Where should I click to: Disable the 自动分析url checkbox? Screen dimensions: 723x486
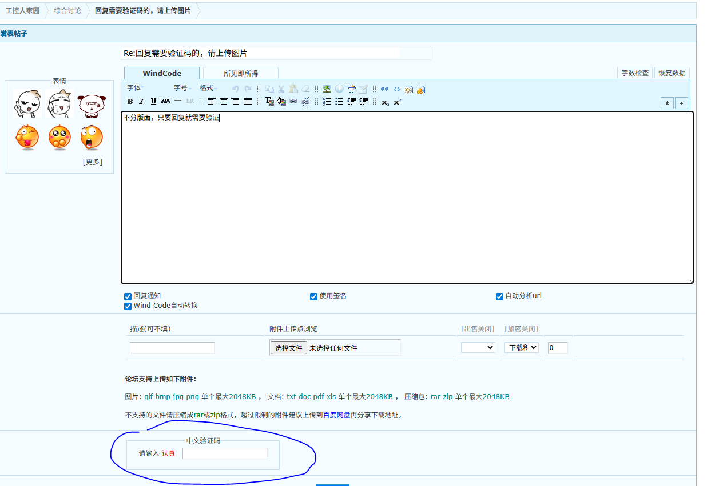coord(499,296)
